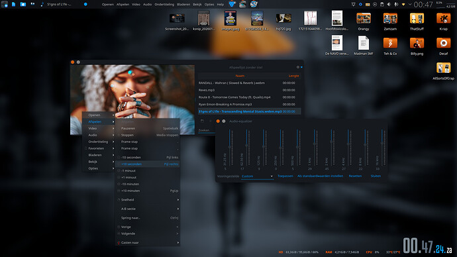Expand the Favorieten context submenu
The height and width of the screenshot is (257, 457).
point(99,148)
